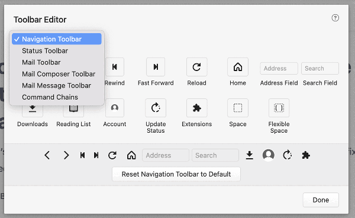
Task: Click the extensions icon in the toolbar preview
Action: pyautogui.click(x=306, y=155)
